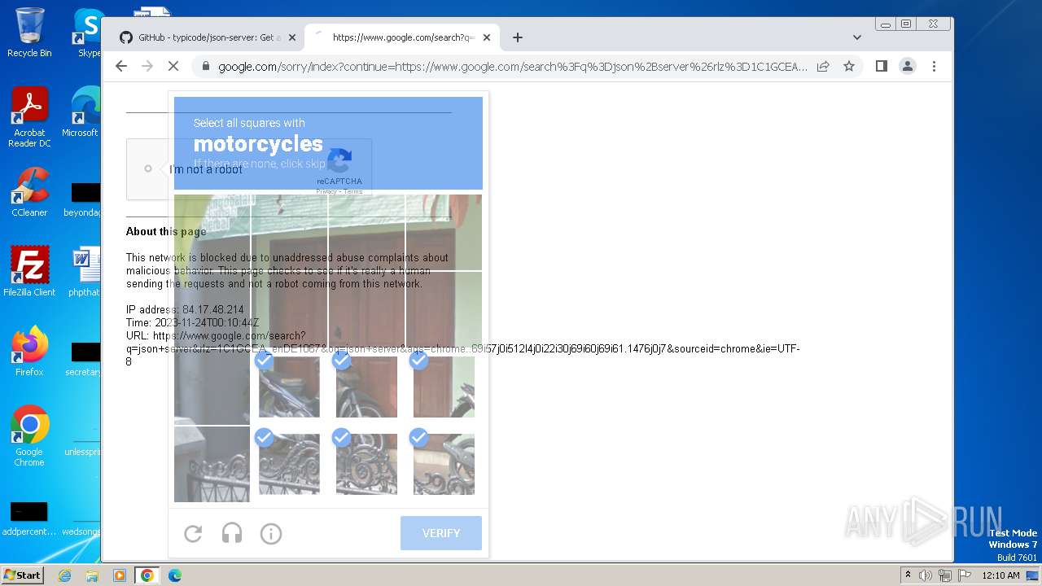
Task: Click the Chrome forward arrow
Action: click(147, 66)
